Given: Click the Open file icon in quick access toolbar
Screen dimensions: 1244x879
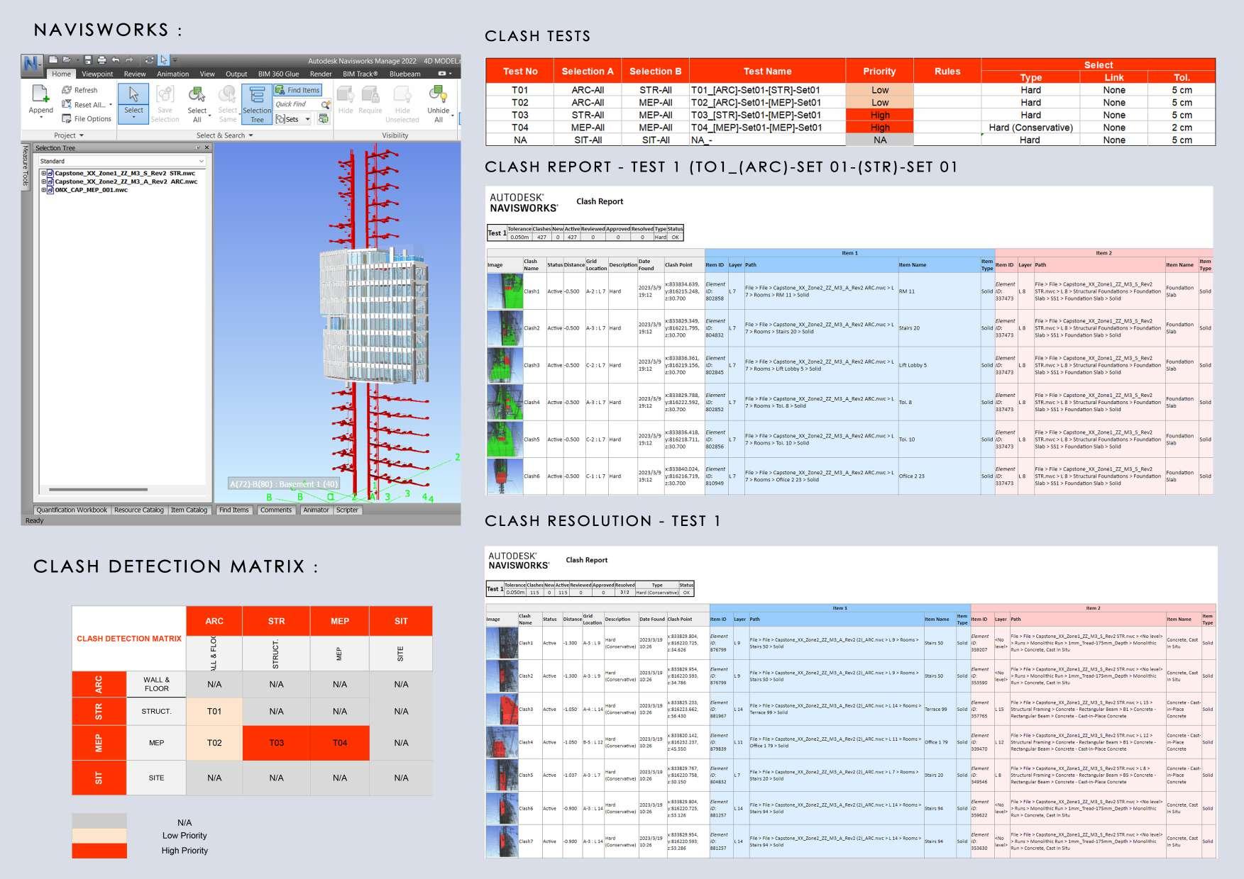Looking at the screenshot, I should pyautogui.click(x=67, y=60).
